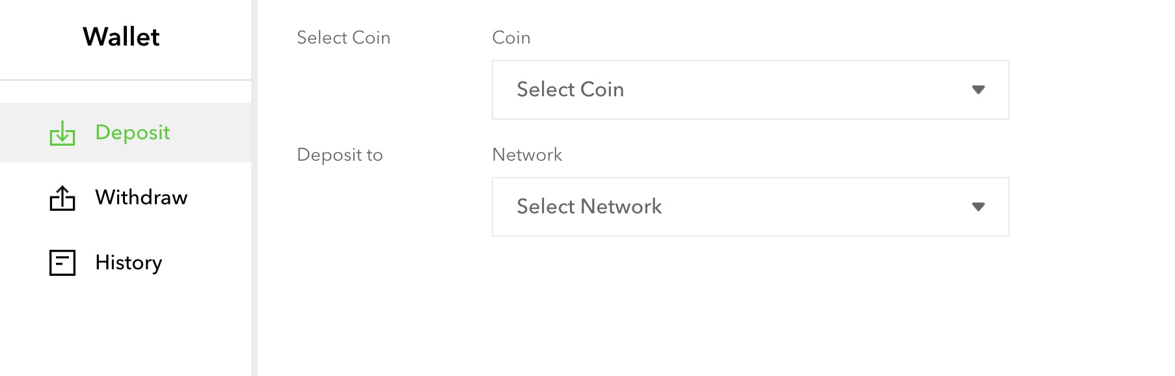Click the gray vertical sidebar divider bar
The height and width of the screenshot is (376, 1175).
click(x=254, y=188)
